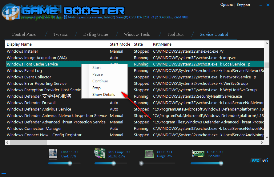Image resolution: width=274 pixels, height=177 pixels.
Task: Click the right arrow of the horizontal scrollbar
Action: click(261, 142)
